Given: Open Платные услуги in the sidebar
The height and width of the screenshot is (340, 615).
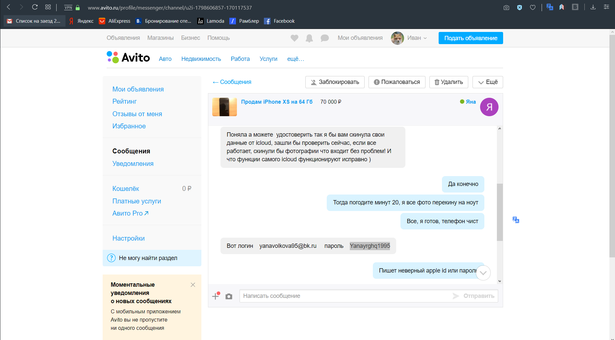Looking at the screenshot, I should point(137,201).
